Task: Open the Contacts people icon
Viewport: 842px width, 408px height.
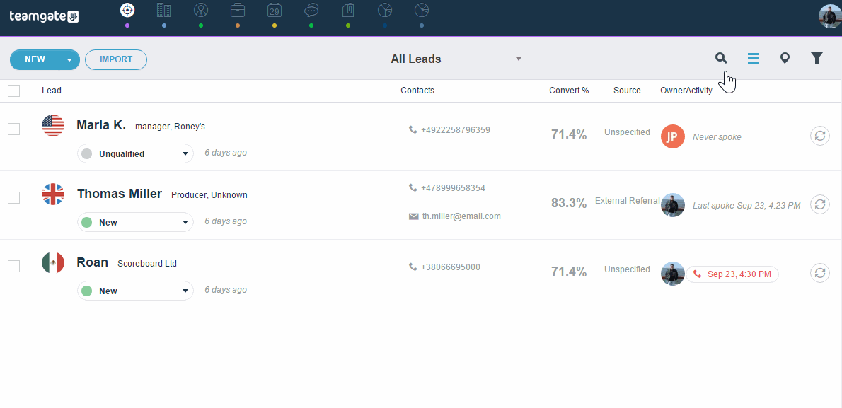Action: click(x=201, y=10)
